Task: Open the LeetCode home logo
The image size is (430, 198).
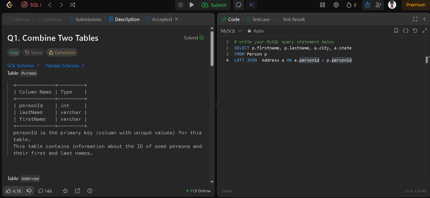Action: pyautogui.click(x=10, y=5)
